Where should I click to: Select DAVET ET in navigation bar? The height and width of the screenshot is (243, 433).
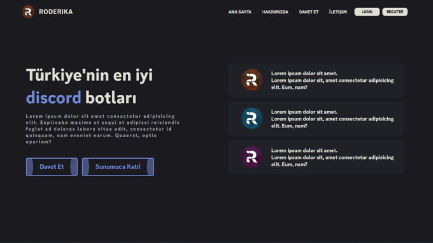click(x=309, y=12)
